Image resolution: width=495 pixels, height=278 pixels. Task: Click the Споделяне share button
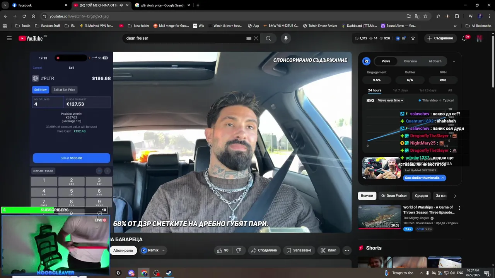[264, 250]
